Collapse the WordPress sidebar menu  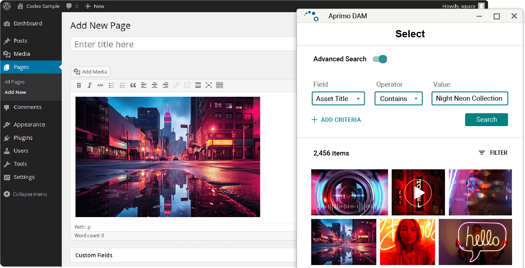pos(25,194)
